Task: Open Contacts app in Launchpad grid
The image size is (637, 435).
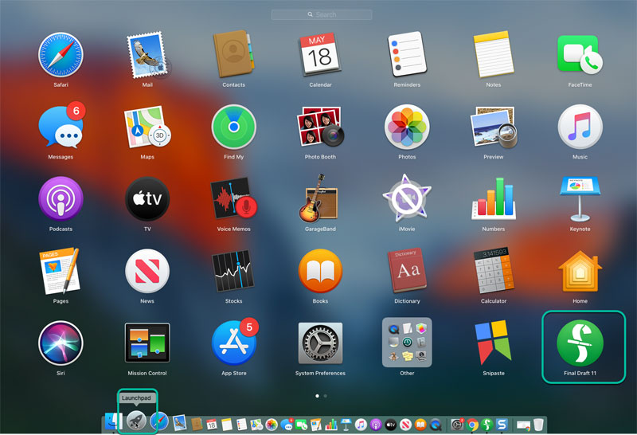Action: coord(233,54)
